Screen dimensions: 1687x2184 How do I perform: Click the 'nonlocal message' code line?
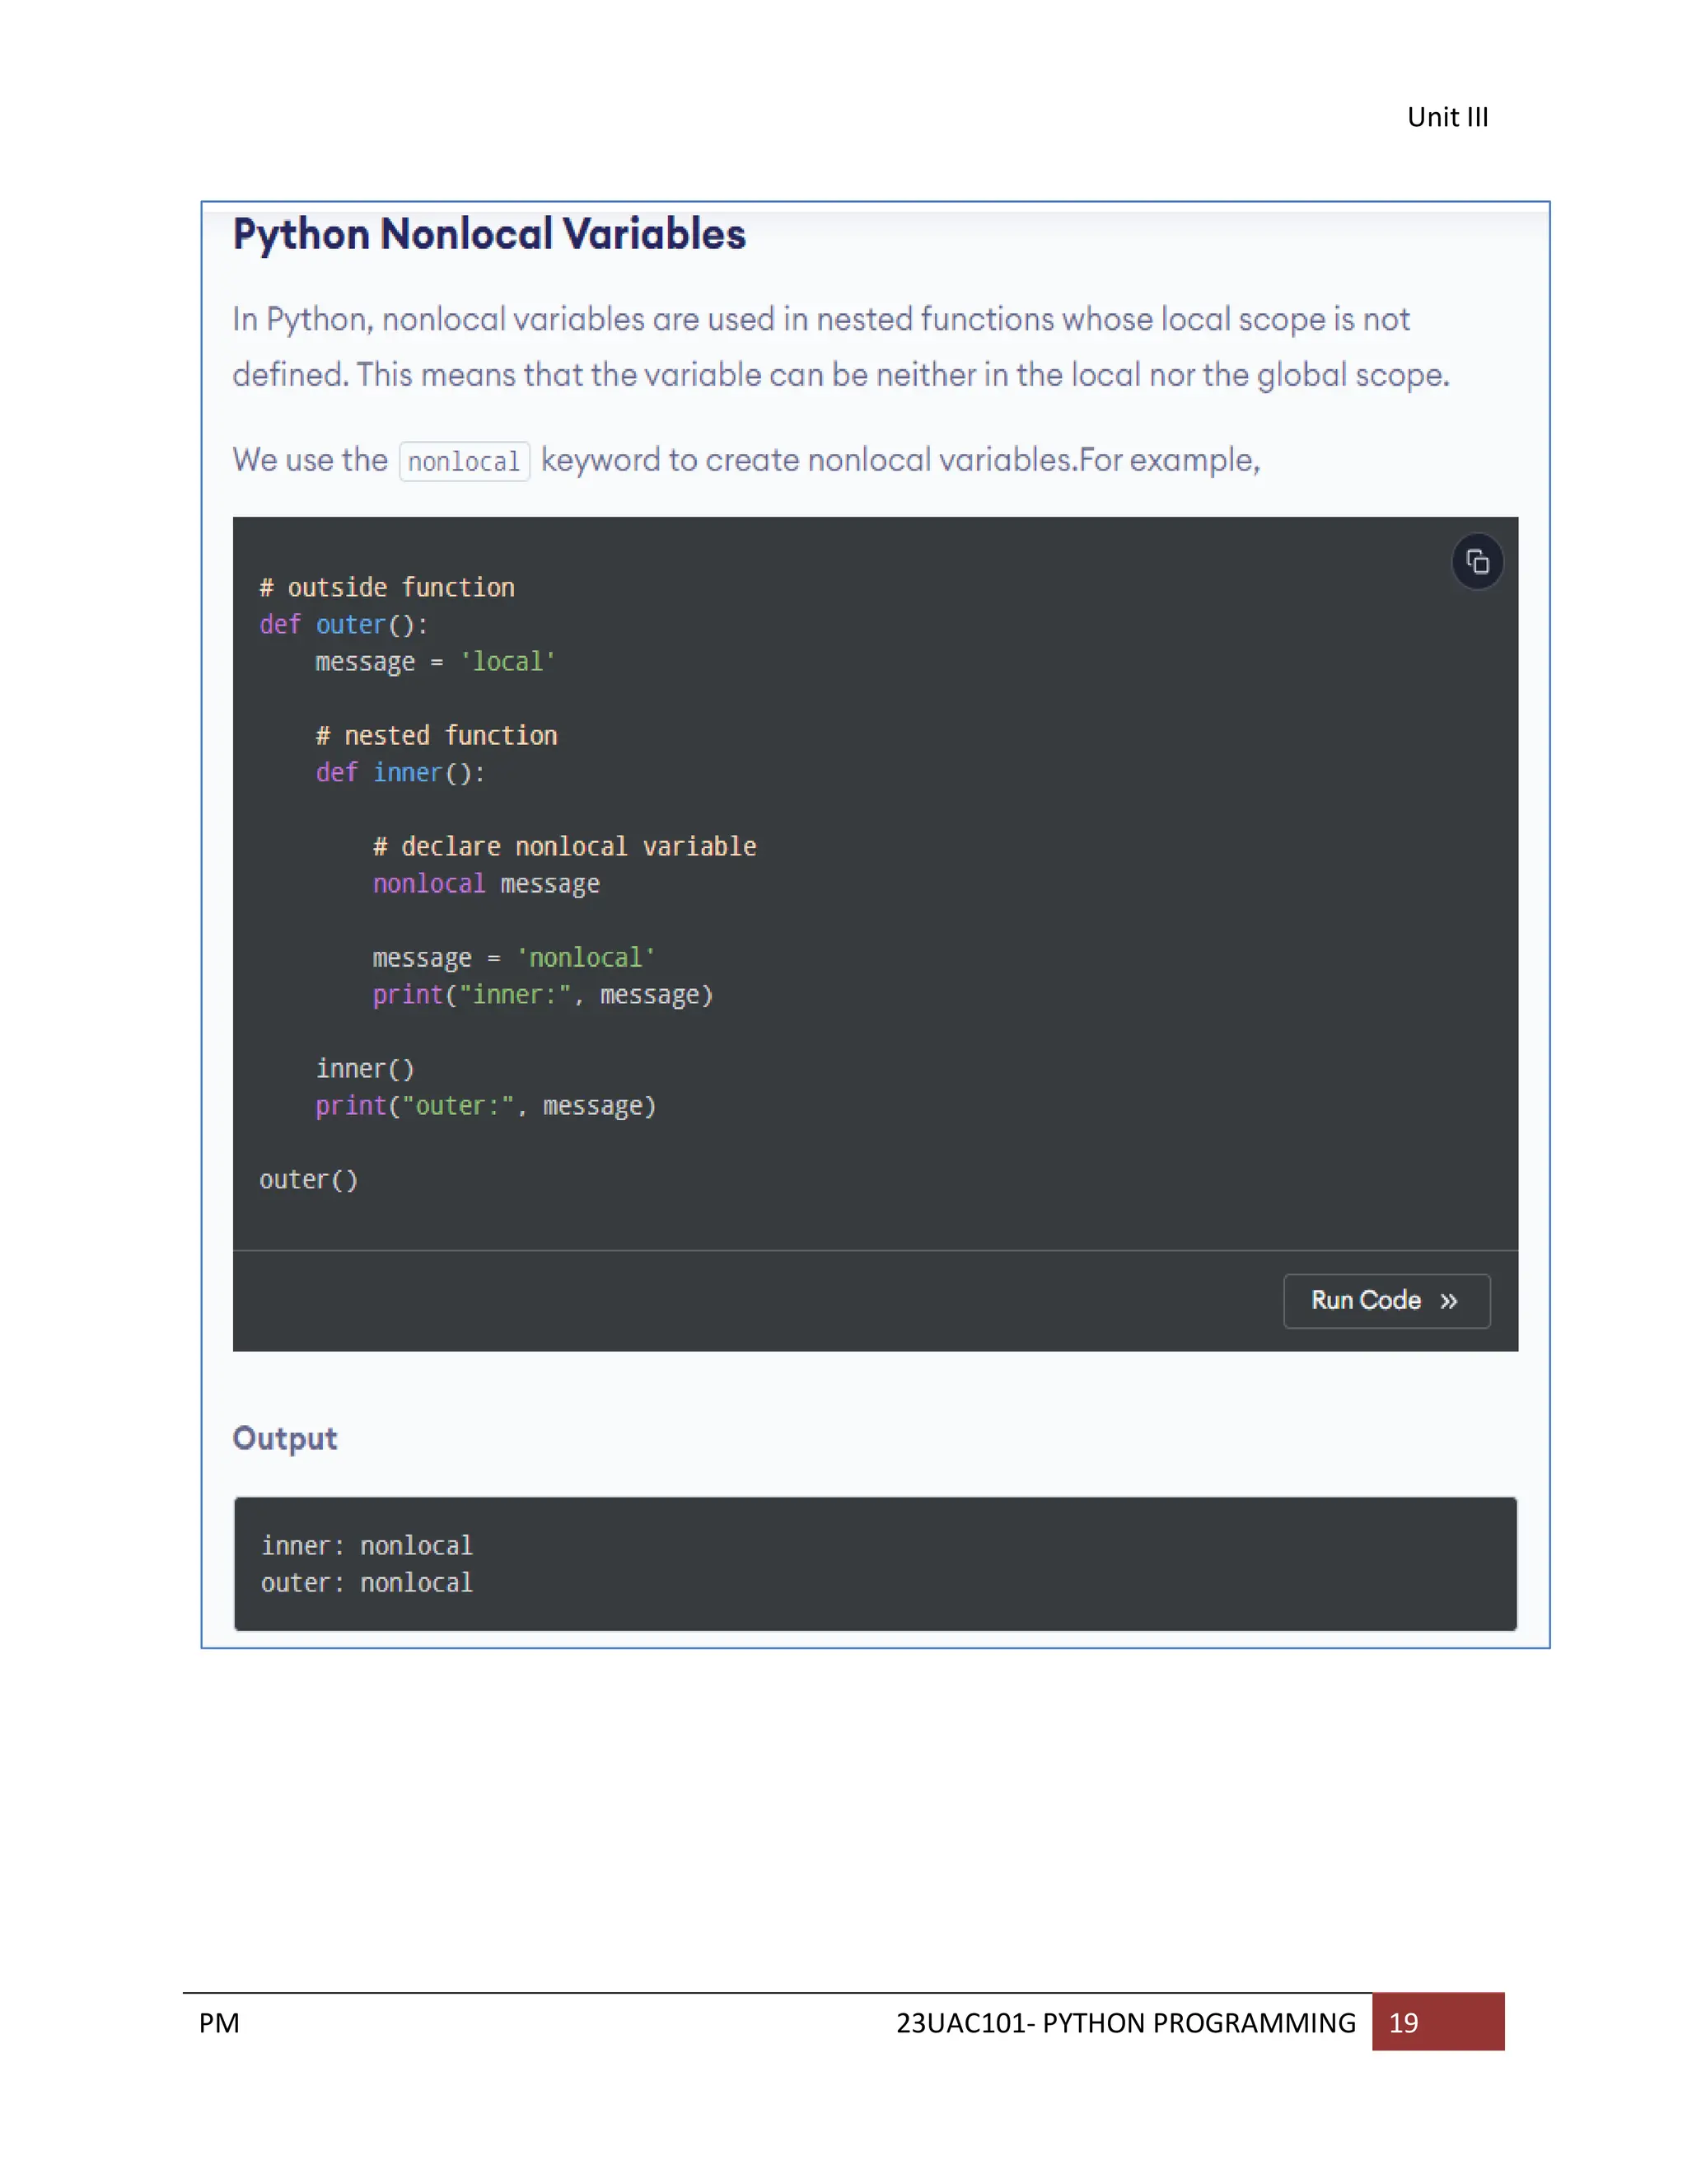click(x=486, y=884)
